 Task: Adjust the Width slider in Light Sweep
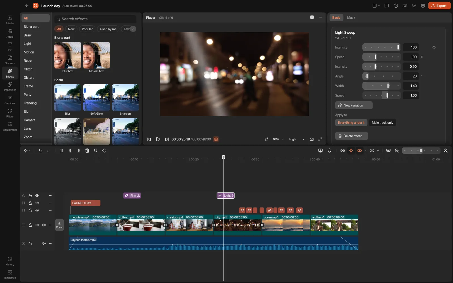(381, 86)
